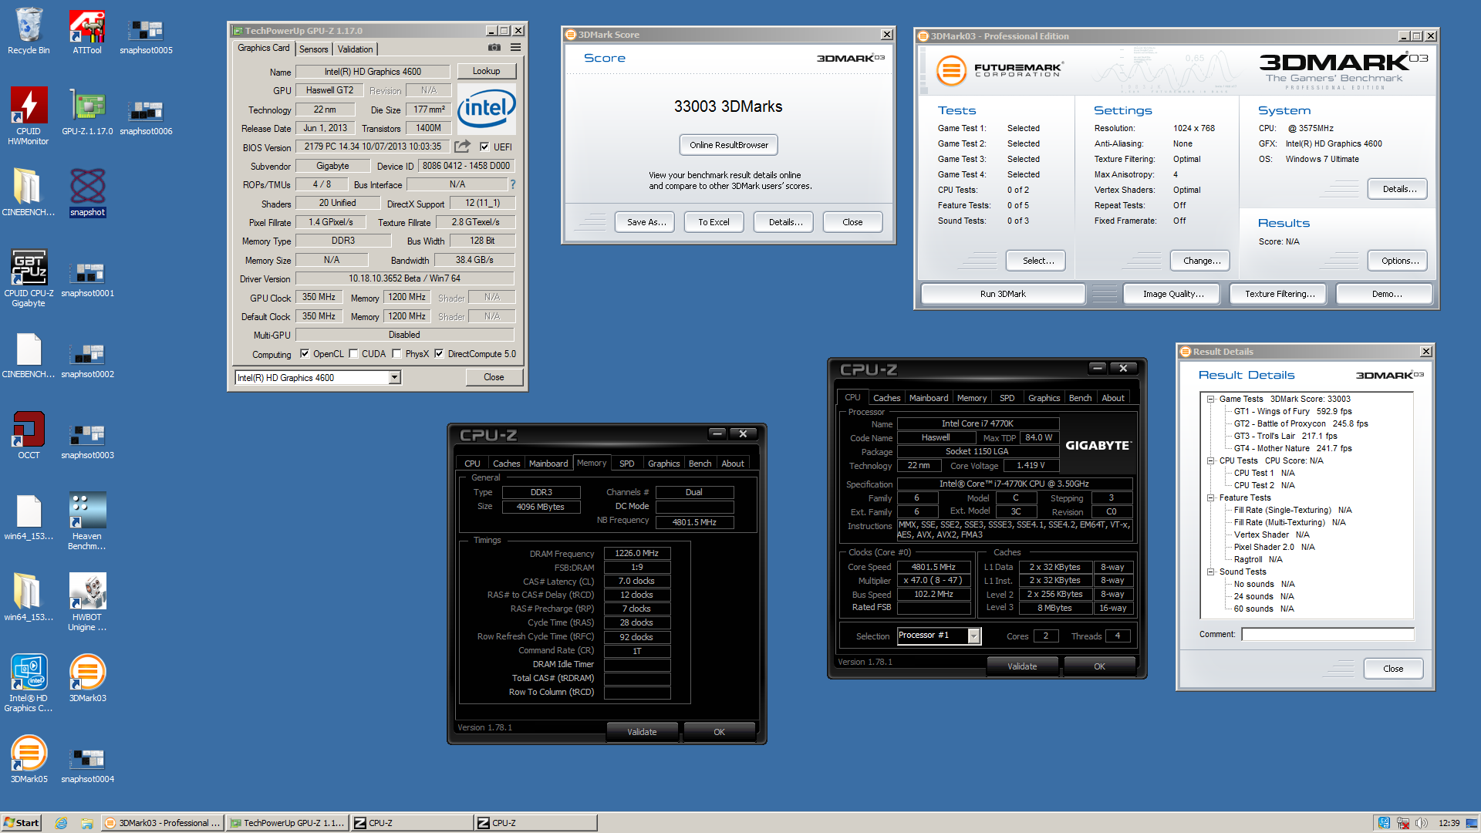Click Select button under Tests in 3DMark03
The height and width of the screenshot is (833, 1481).
[x=1036, y=261]
